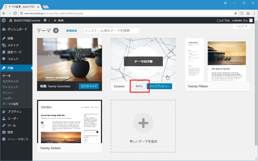
Task: Click the page vertical scrollbar
Action: [256, 82]
